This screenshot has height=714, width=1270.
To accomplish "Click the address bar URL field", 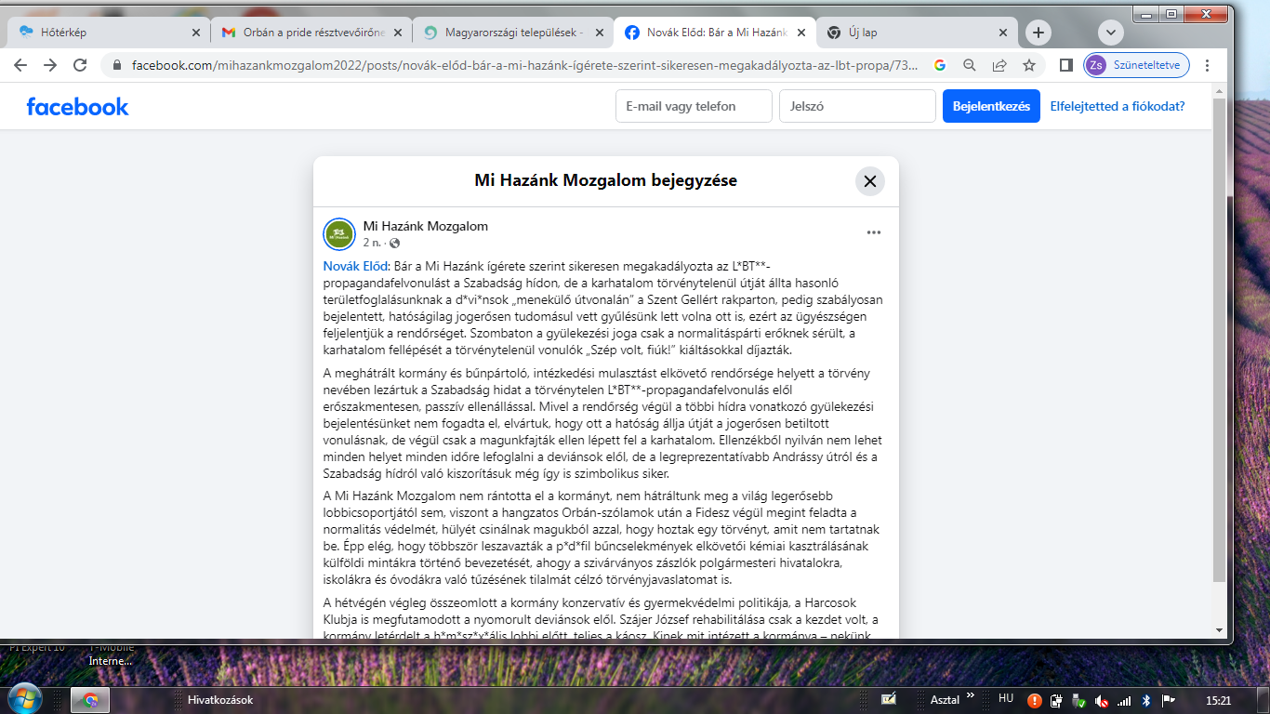I will [x=525, y=65].
